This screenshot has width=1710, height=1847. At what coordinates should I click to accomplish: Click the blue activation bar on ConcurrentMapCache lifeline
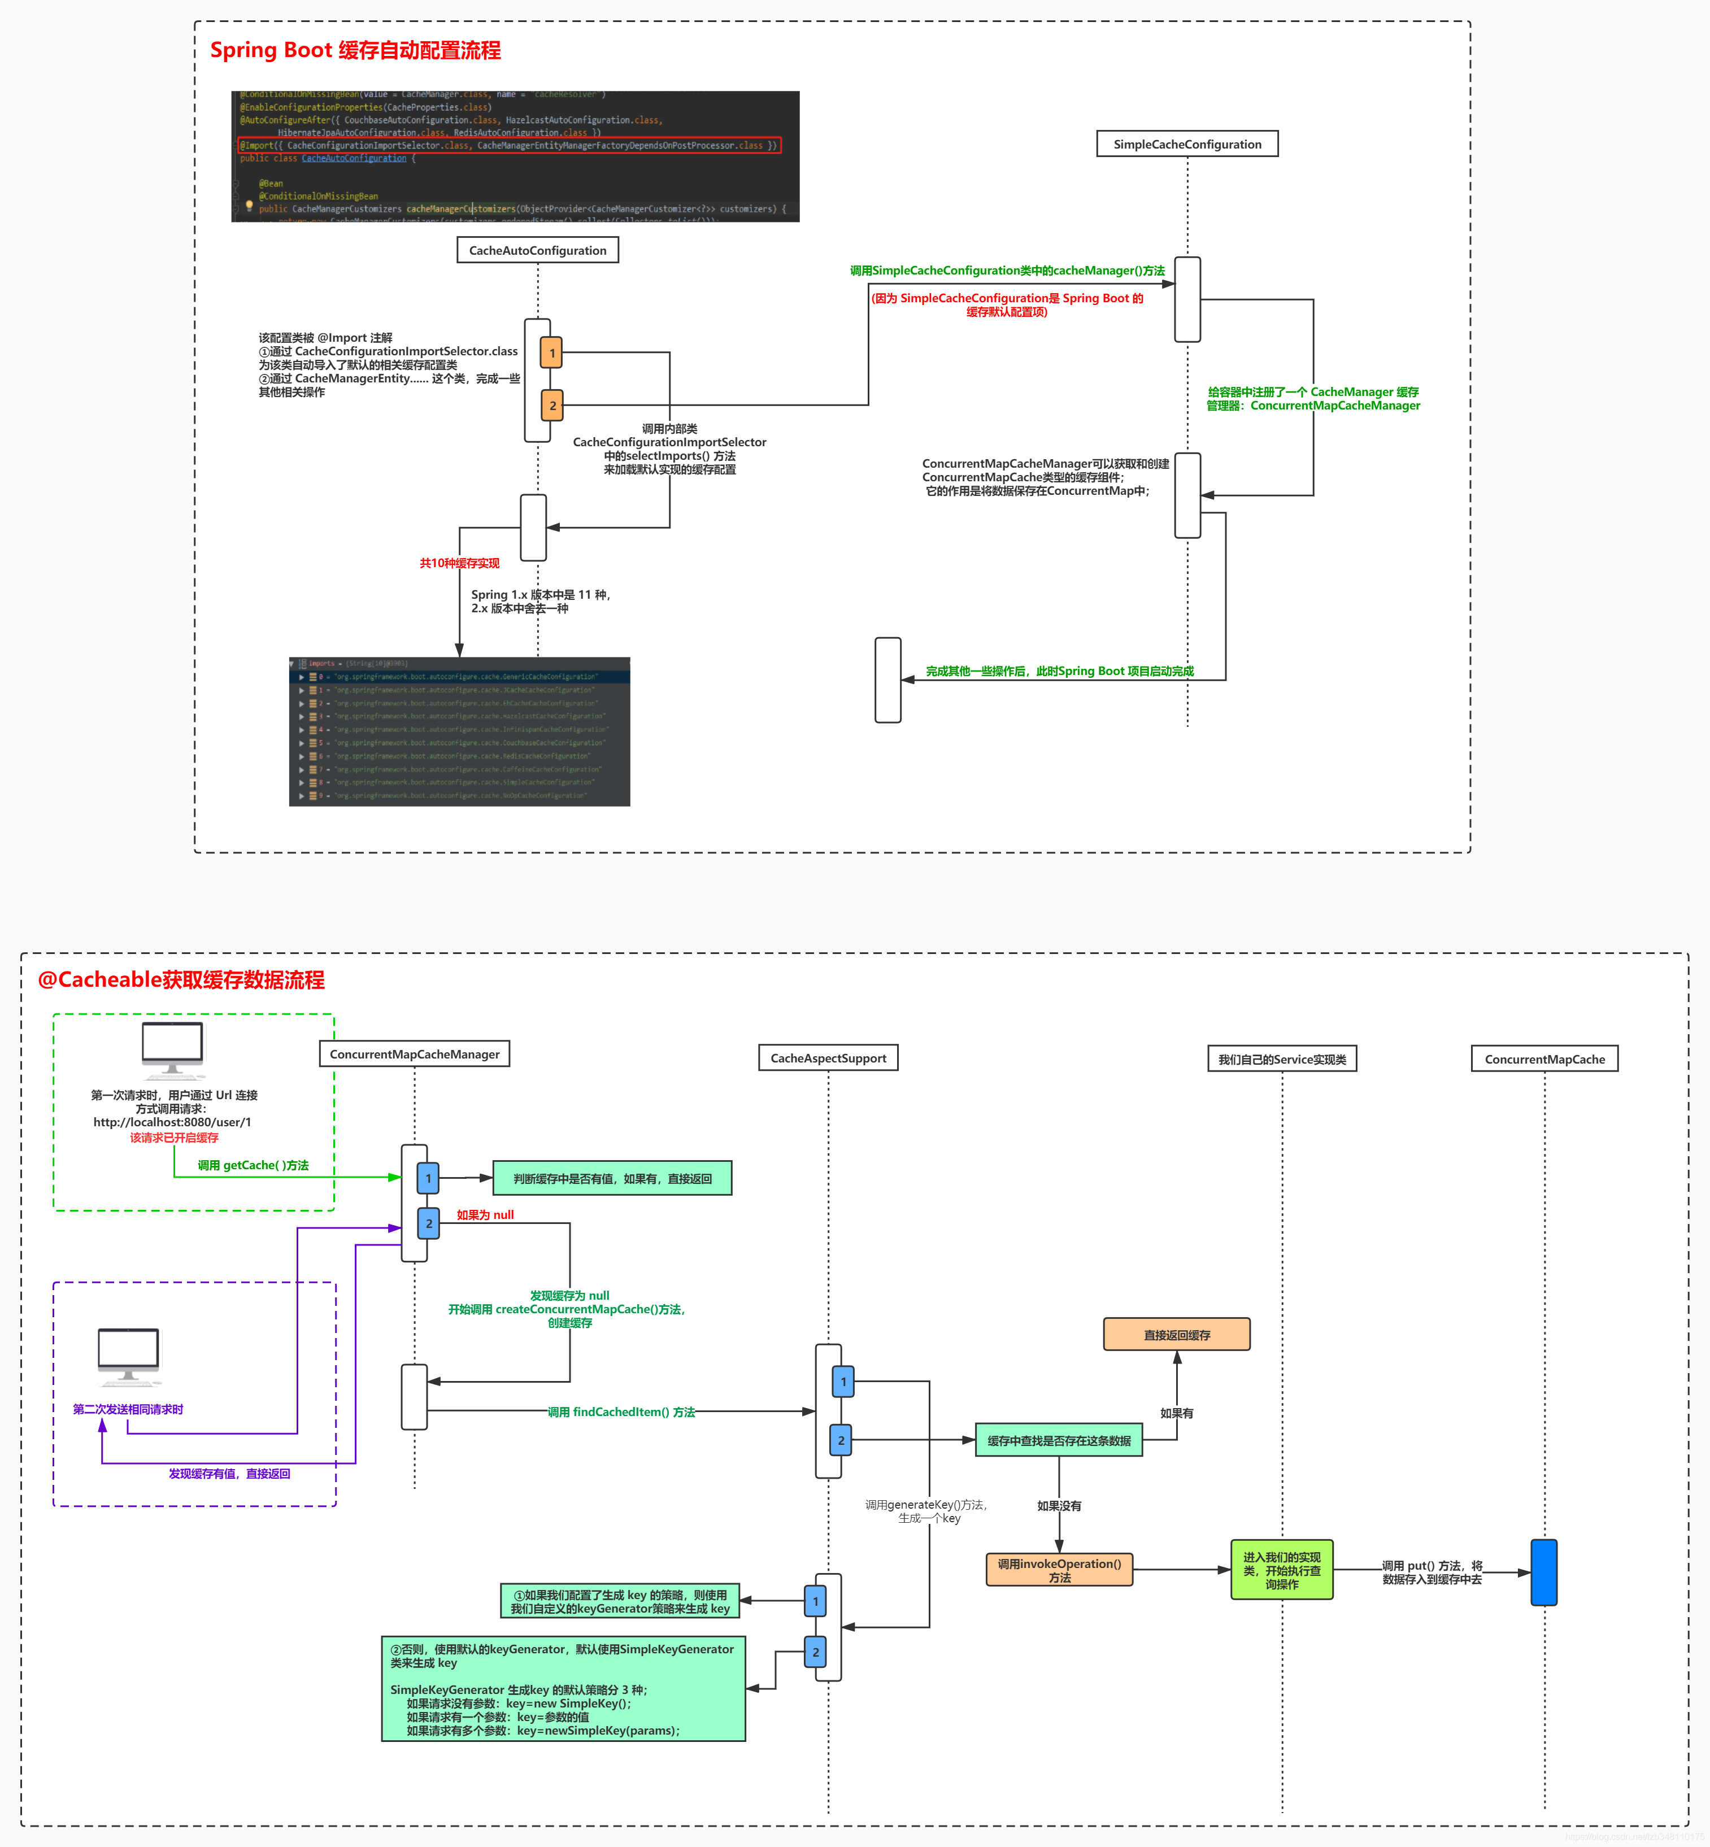coord(1544,1572)
